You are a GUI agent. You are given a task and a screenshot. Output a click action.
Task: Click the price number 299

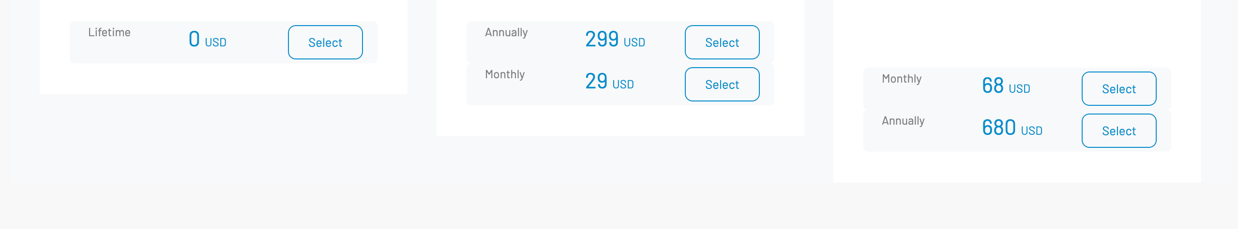[x=602, y=39]
